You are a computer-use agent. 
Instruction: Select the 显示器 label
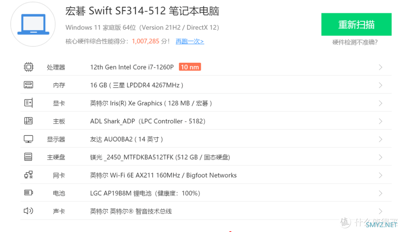56,140
